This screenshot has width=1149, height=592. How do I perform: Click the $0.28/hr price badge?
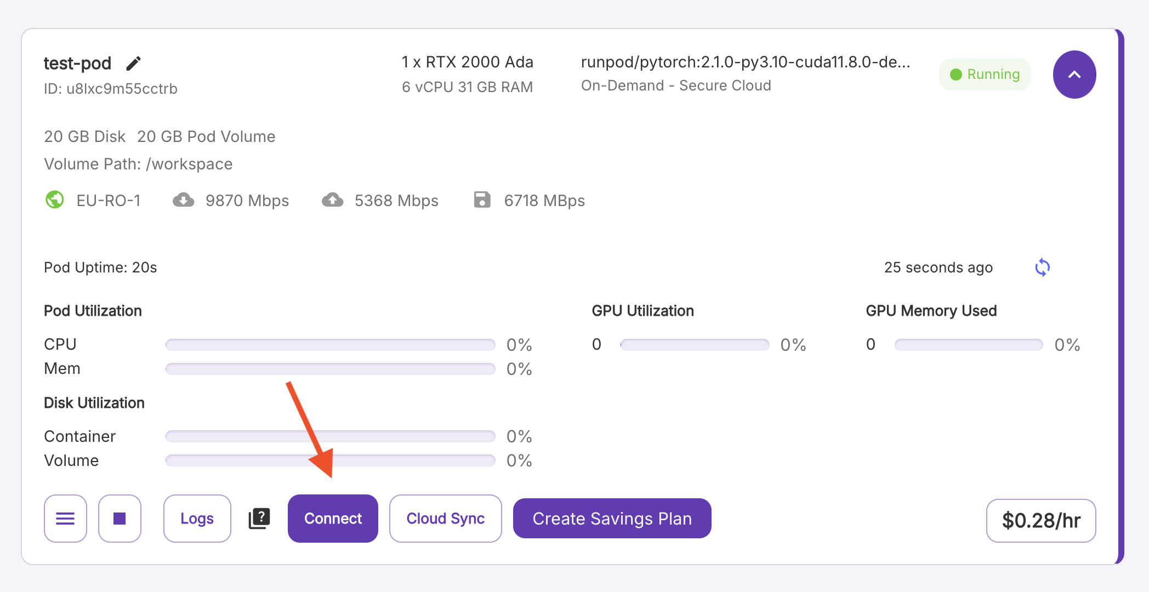pyautogui.click(x=1041, y=521)
